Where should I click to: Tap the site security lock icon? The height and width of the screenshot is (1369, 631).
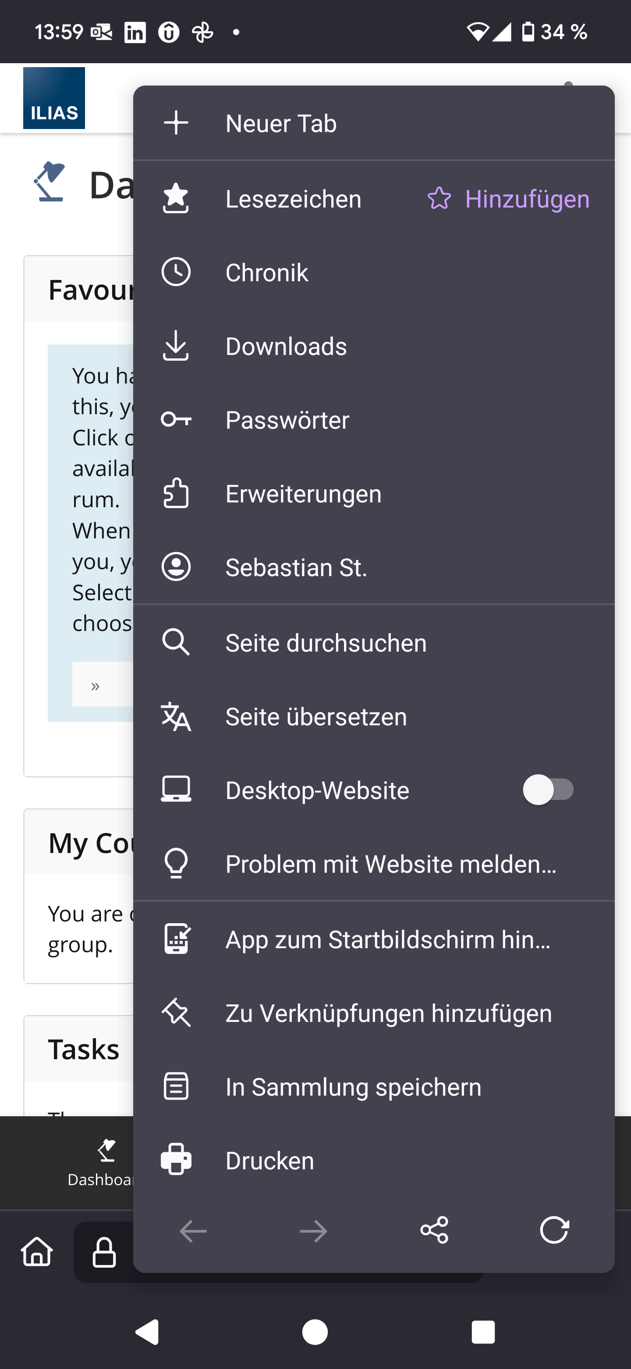[104, 1252]
